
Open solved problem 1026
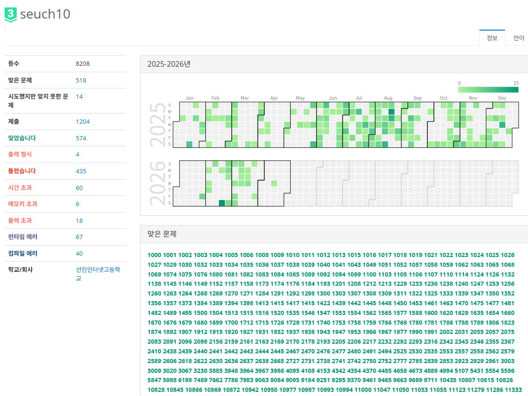(508, 255)
